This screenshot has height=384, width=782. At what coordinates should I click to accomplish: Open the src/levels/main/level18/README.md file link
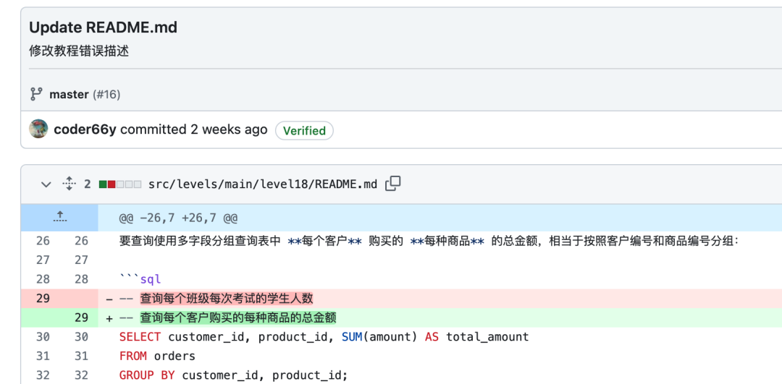pos(262,184)
